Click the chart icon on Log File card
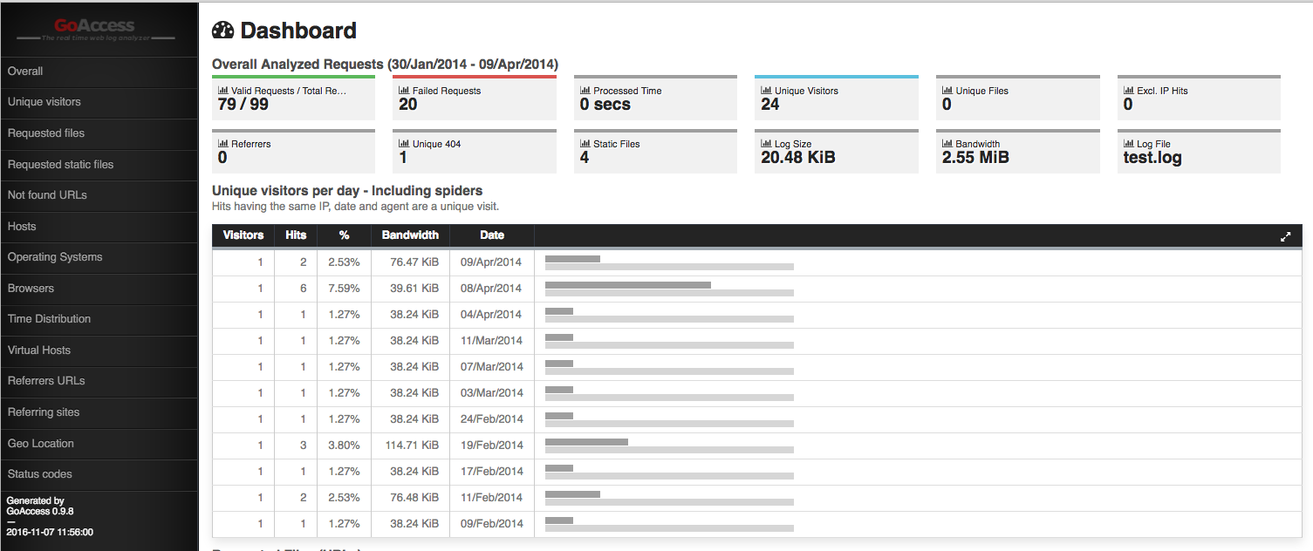 coord(1129,144)
